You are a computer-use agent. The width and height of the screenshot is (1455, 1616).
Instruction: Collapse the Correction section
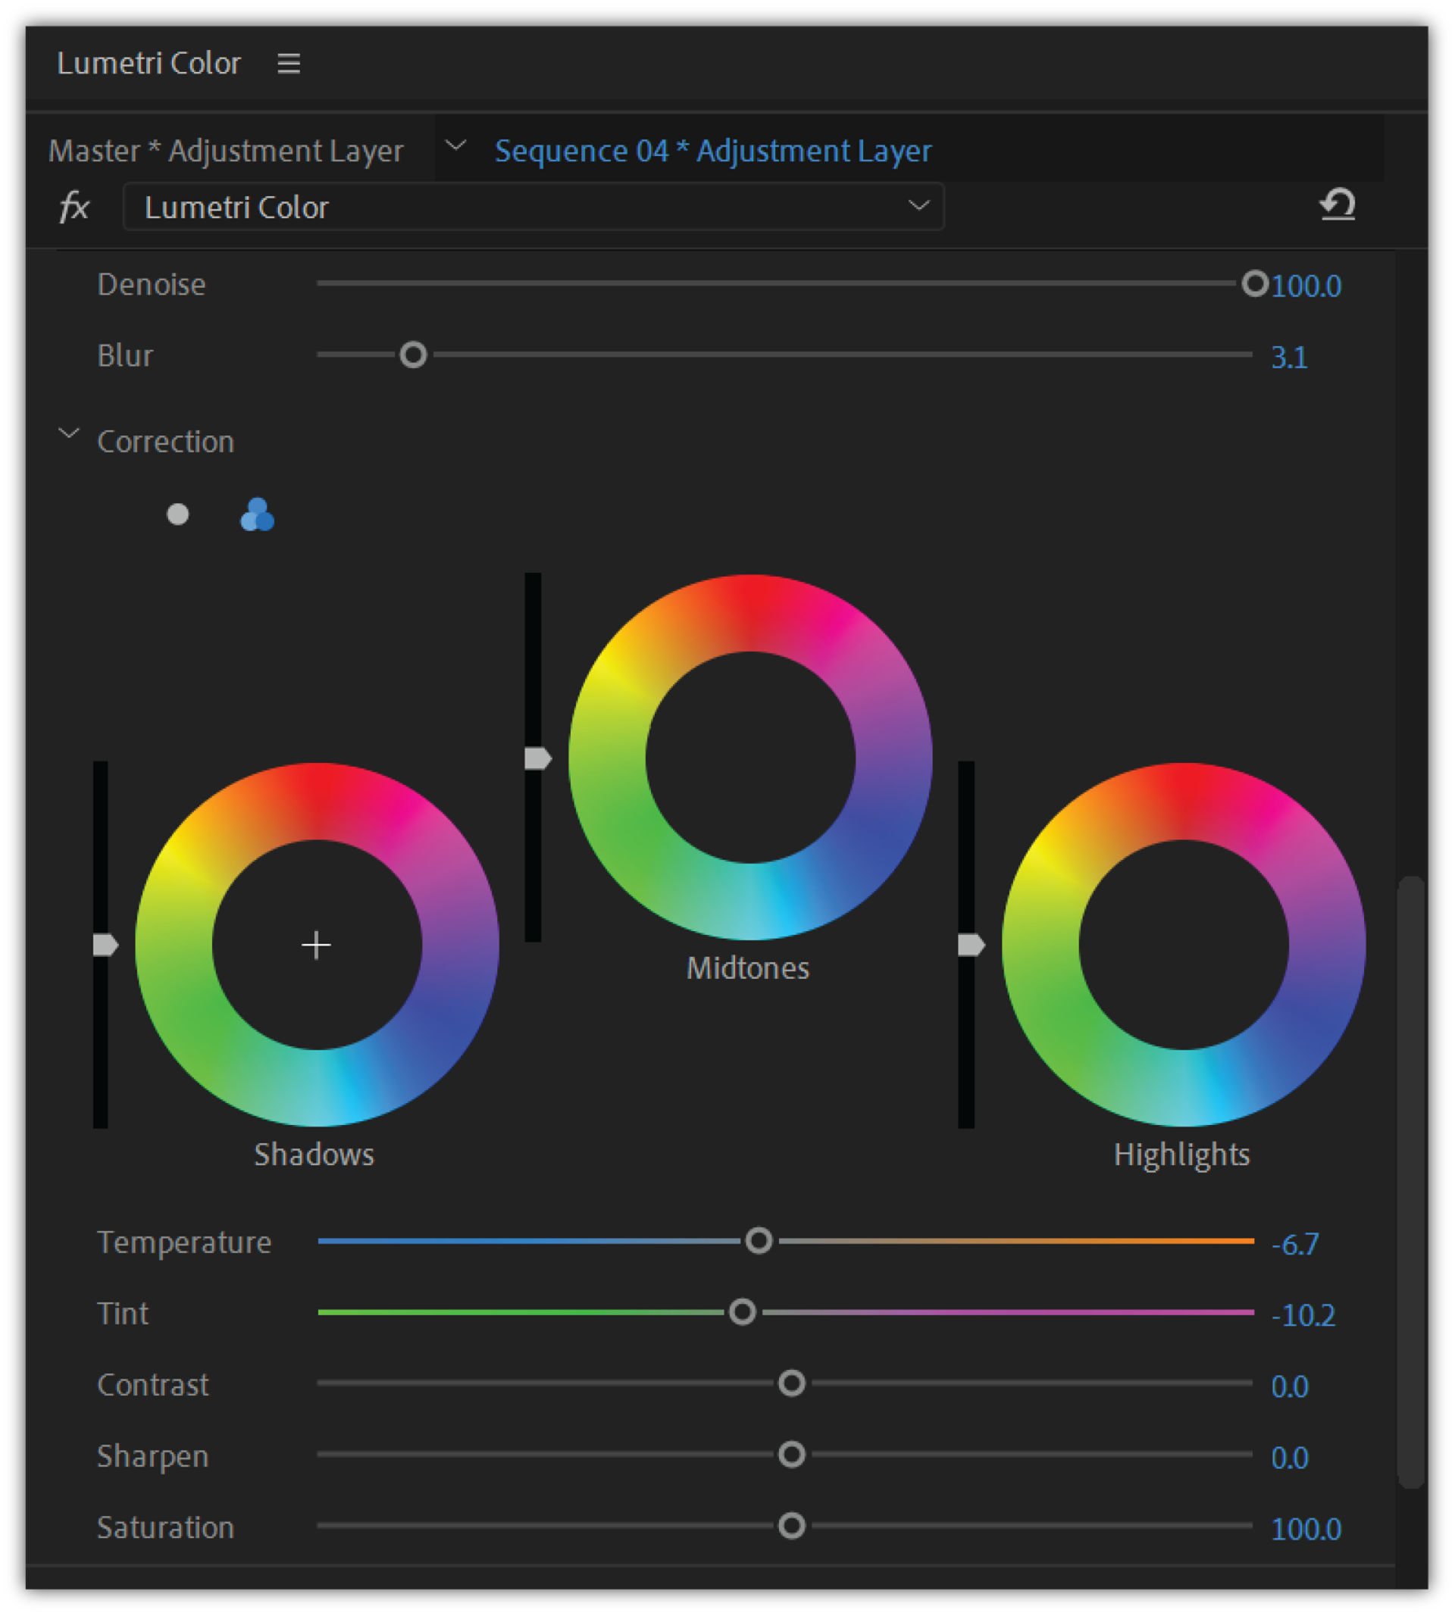coord(70,434)
